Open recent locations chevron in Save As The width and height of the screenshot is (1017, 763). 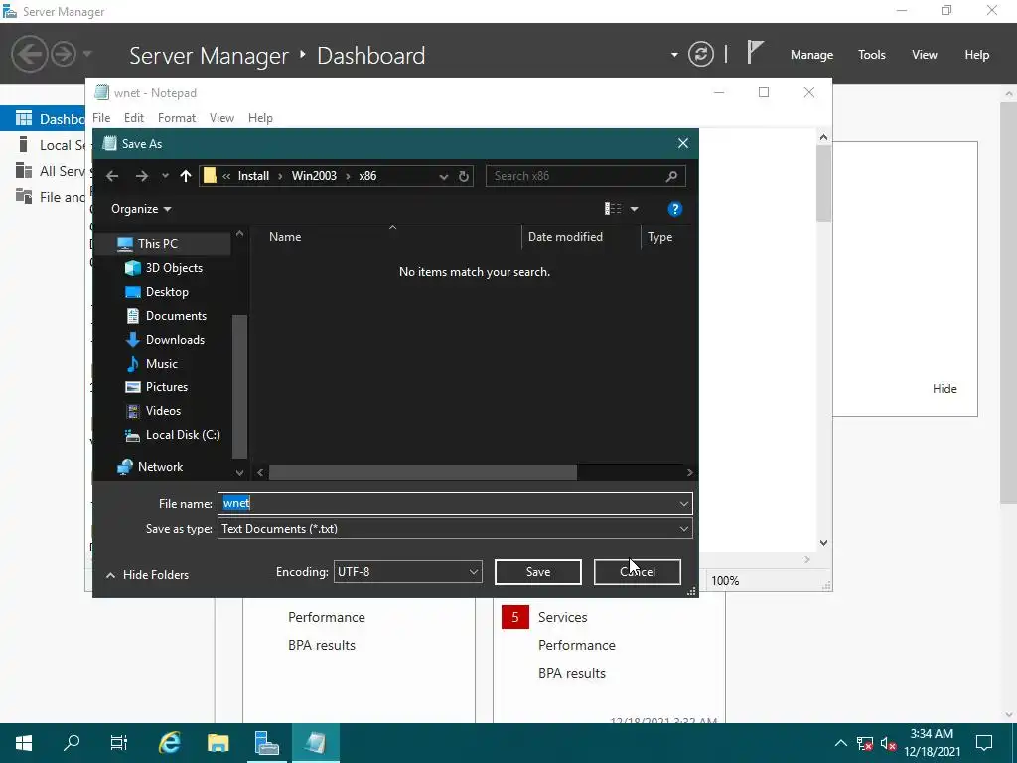pos(165,176)
